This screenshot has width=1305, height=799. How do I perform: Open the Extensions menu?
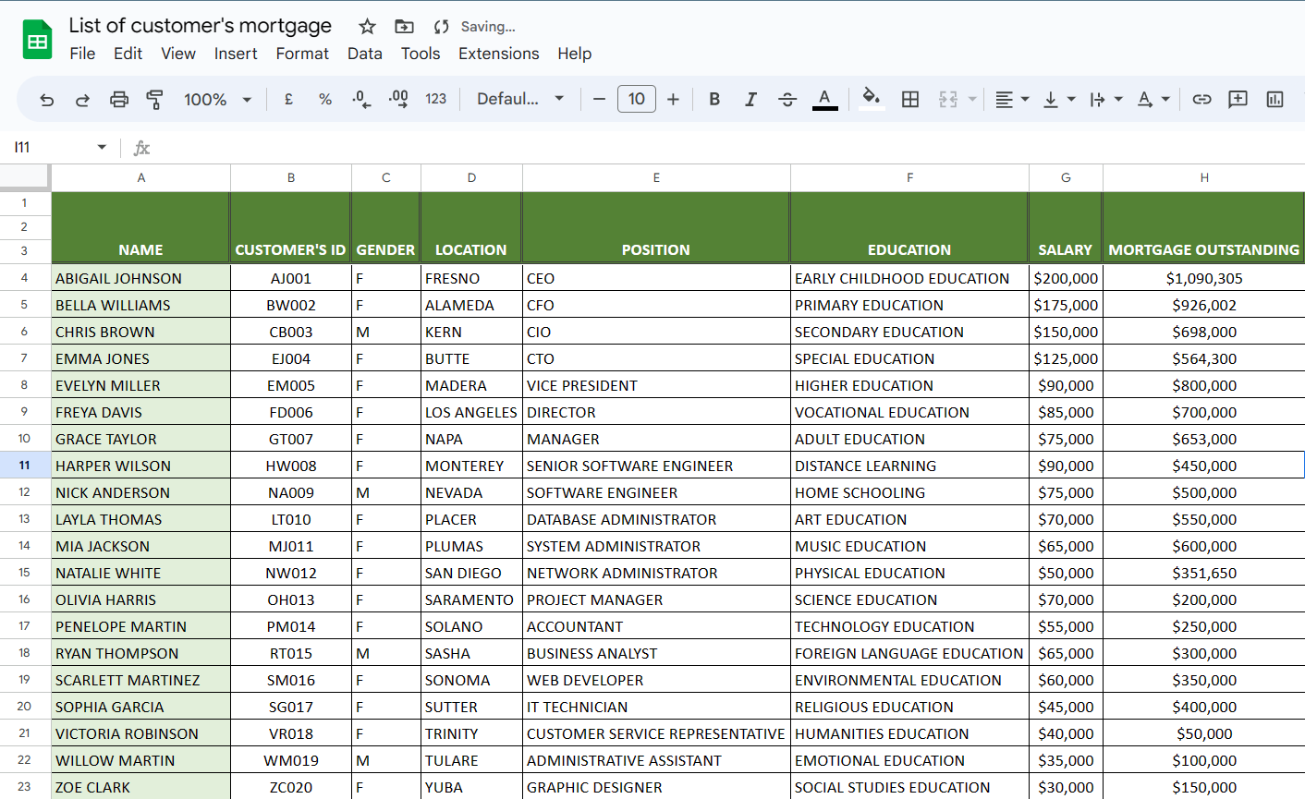[x=499, y=54]
